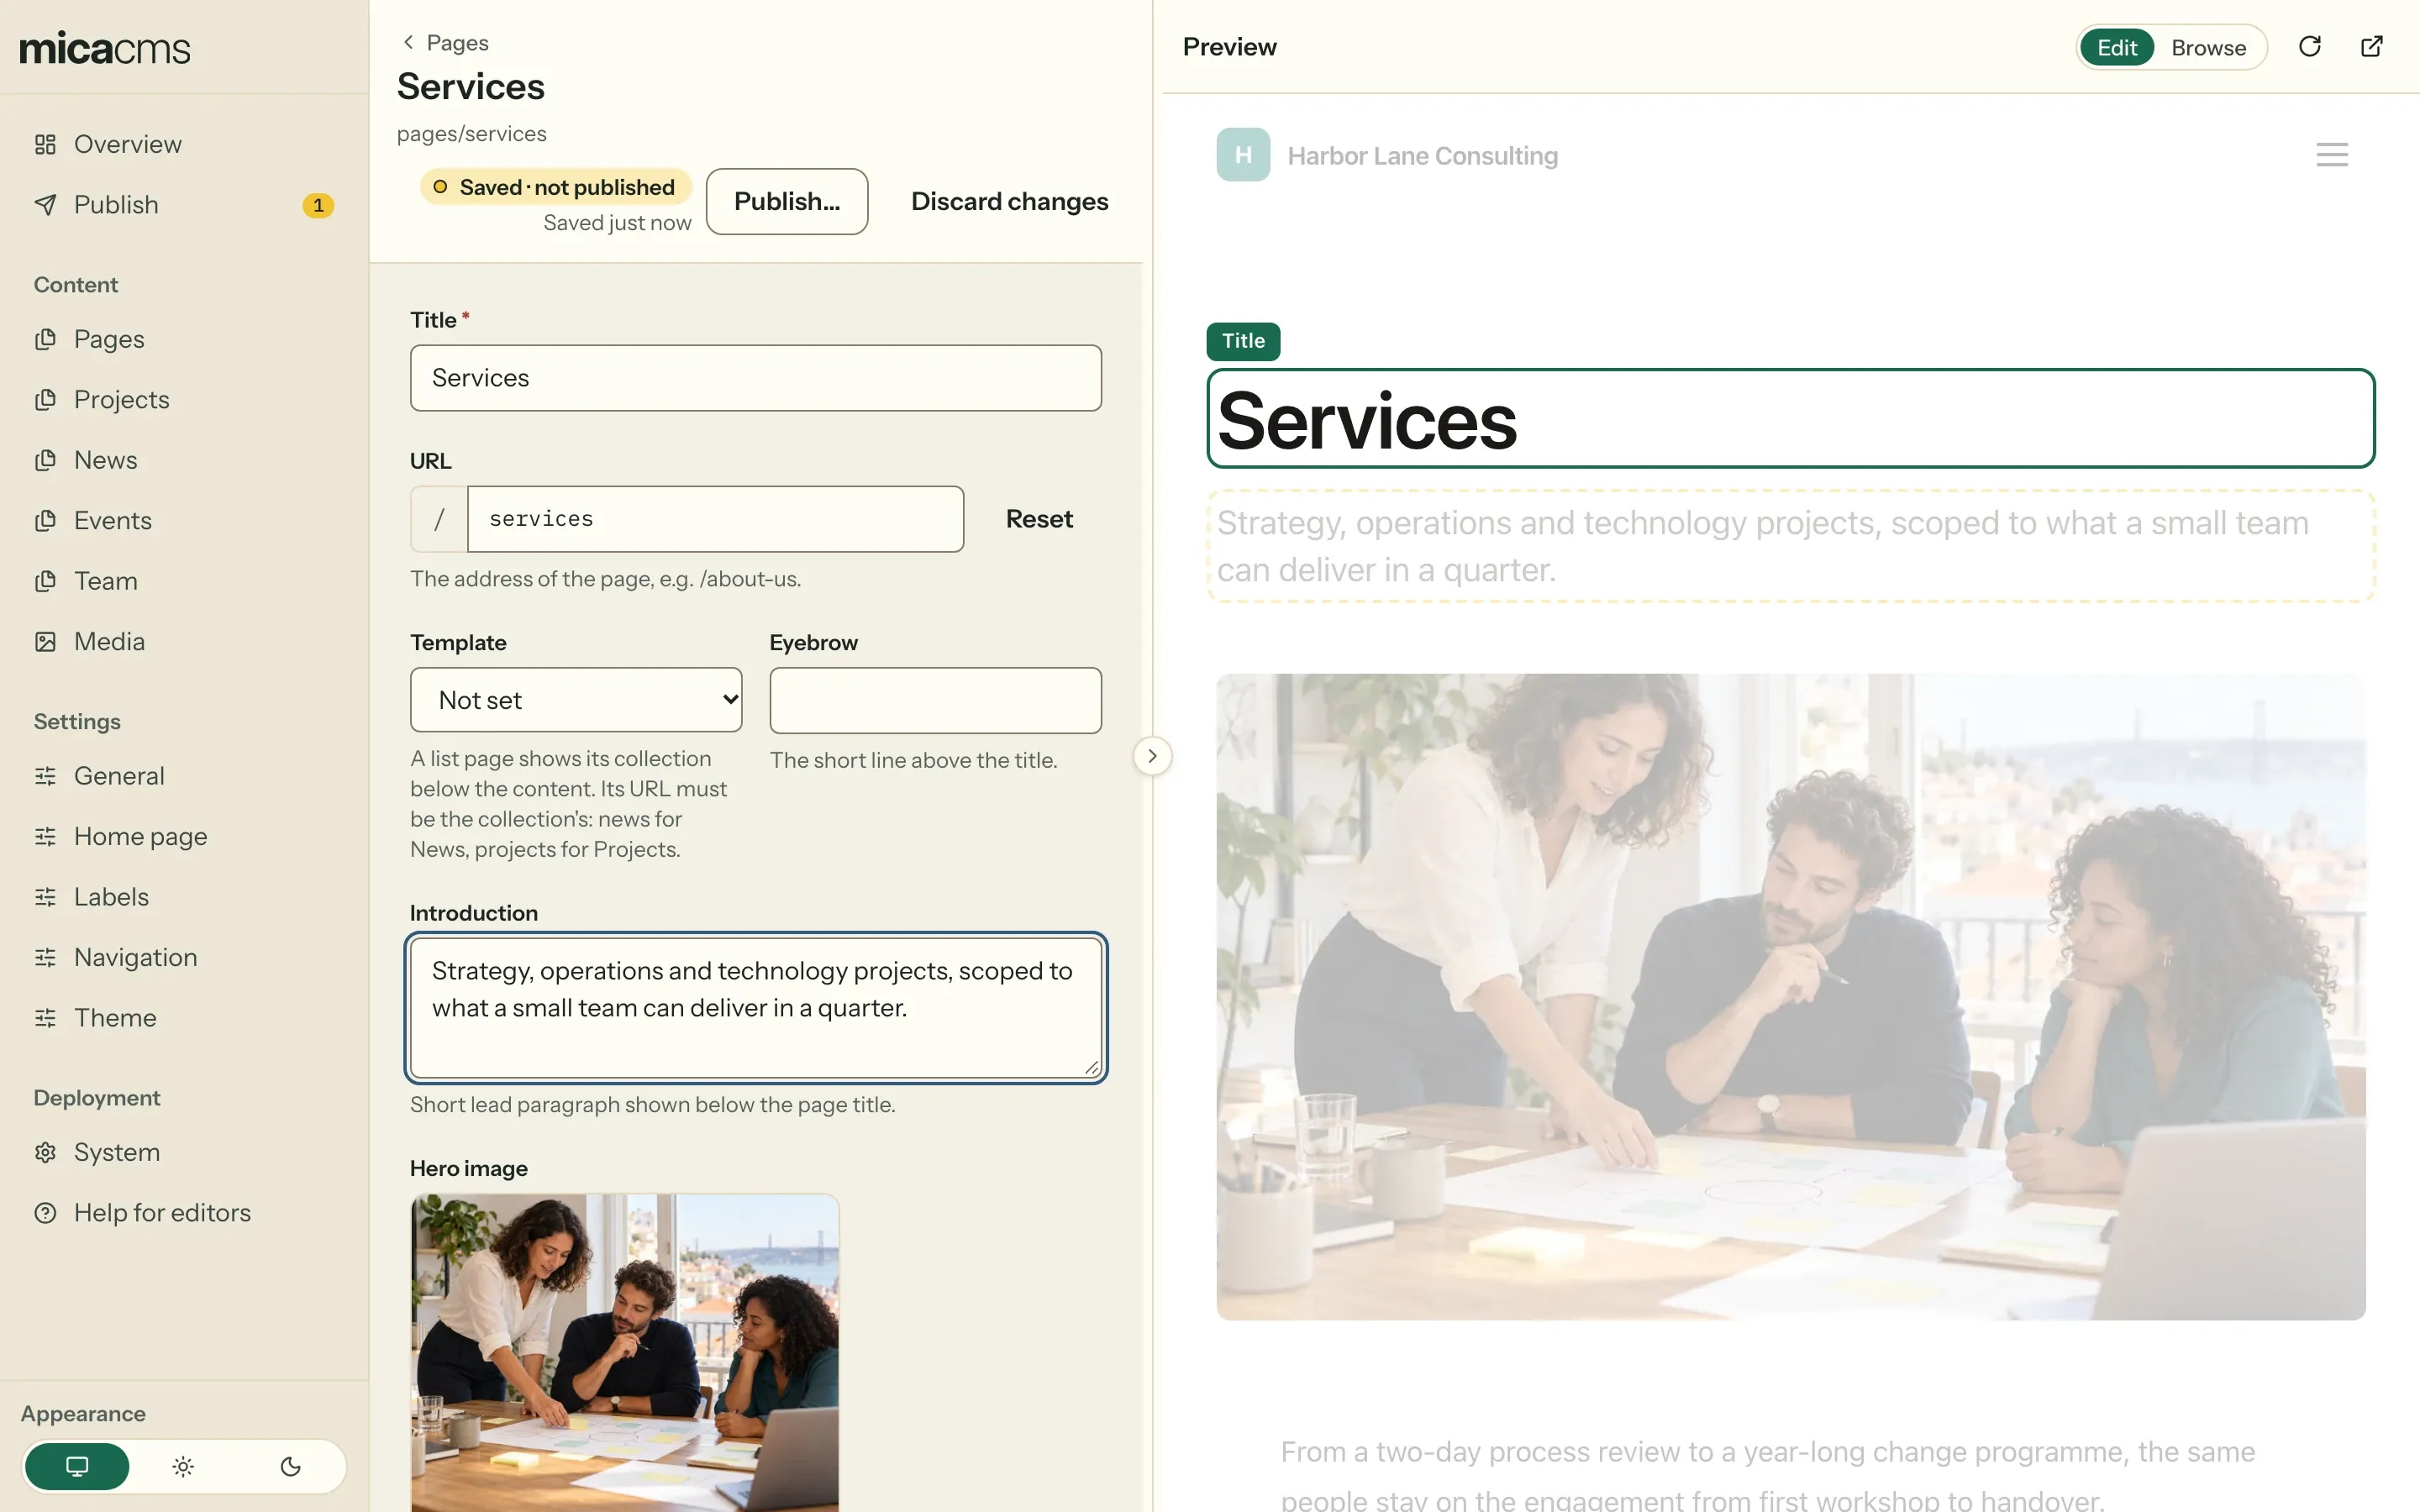Go back to Pages breadcrumb
This screenshot has width=2420, height=1512.
click(x=445, y=42)
